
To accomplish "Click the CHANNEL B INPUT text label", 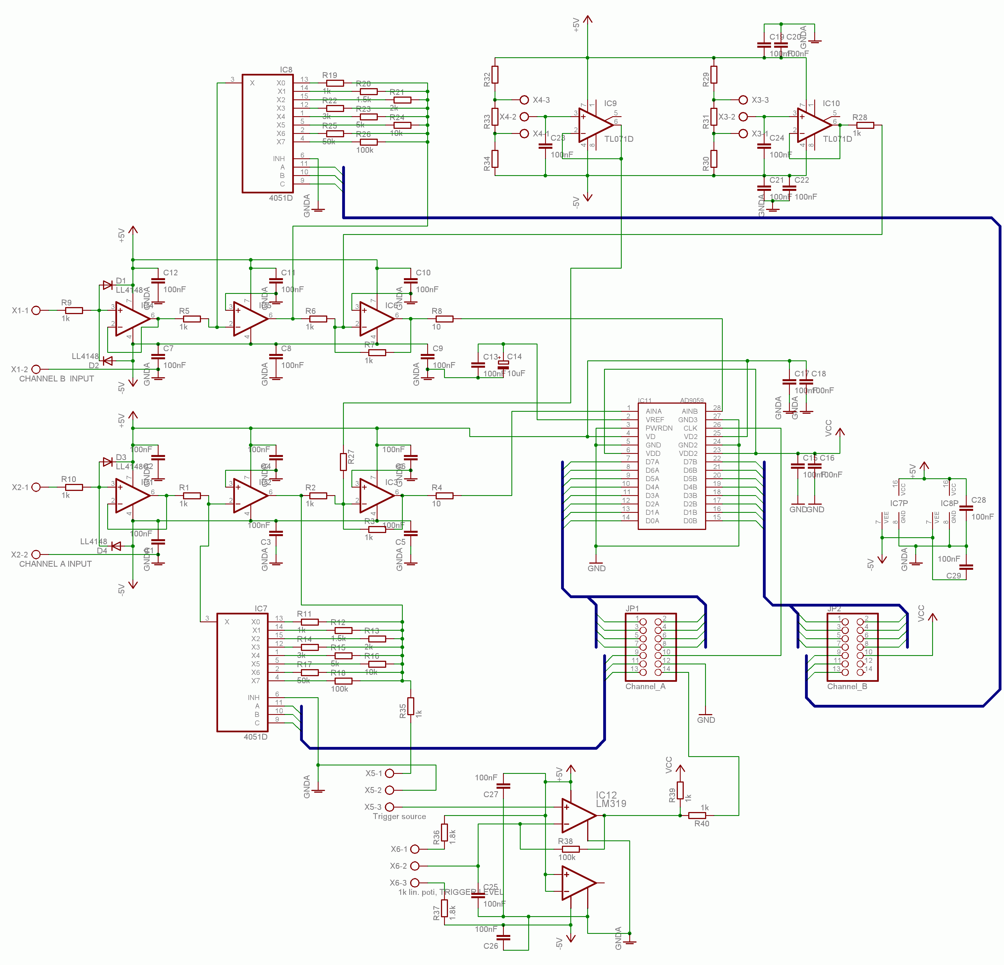I will point(56,379).
